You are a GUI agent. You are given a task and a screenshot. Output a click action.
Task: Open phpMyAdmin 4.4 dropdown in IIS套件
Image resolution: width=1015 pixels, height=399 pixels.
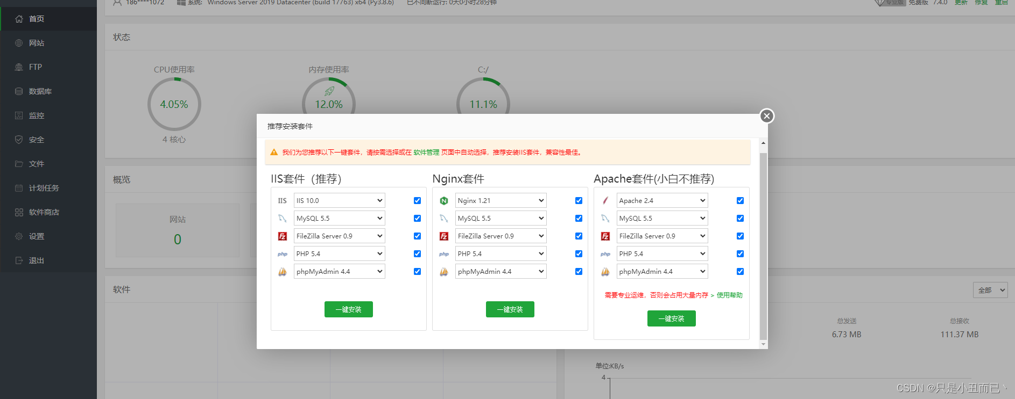pos(340,272)
